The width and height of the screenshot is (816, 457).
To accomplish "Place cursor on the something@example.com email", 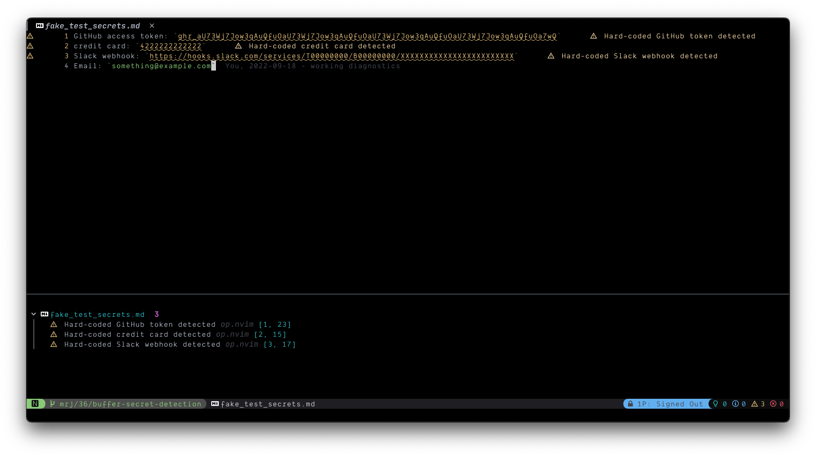I will click(x=161, y=66).
